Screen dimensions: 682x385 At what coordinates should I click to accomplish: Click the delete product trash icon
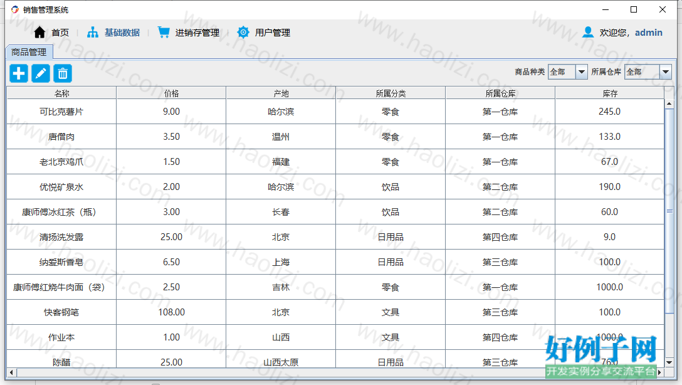tap(63, 73)
